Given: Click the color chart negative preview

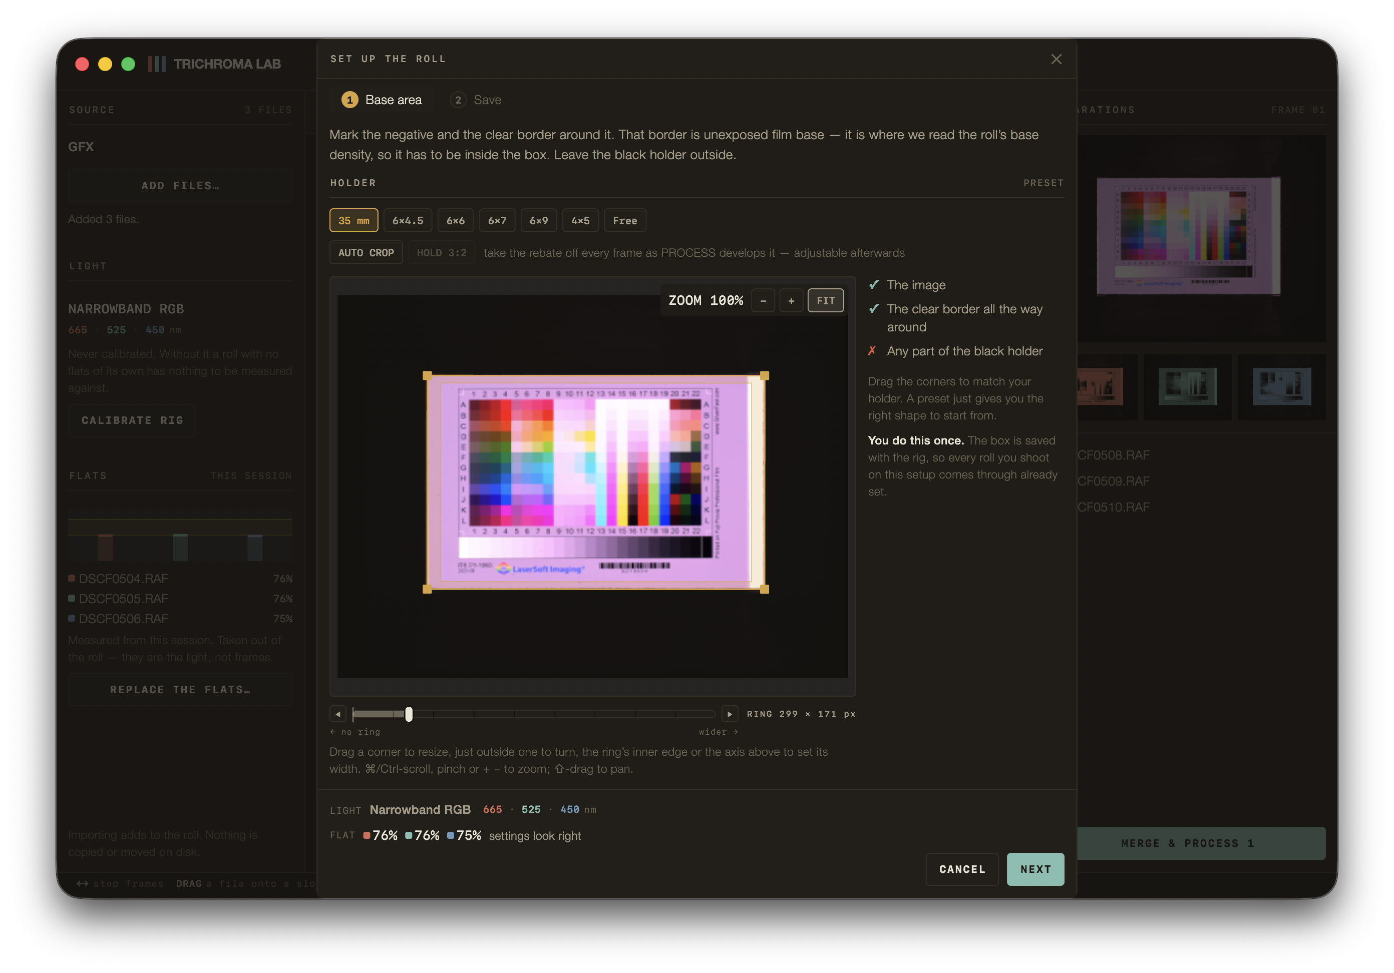Looking at the screenshot, I should pos(596,482).
